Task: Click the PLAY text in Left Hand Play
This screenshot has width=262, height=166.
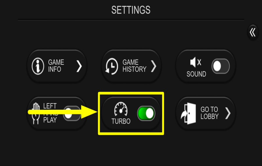Action: coord(50,120)
